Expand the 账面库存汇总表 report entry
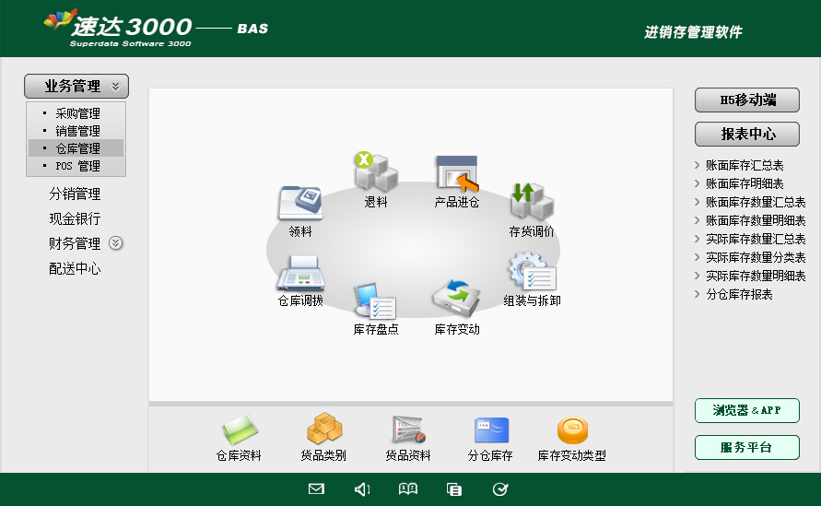 (x=744, y=166)
